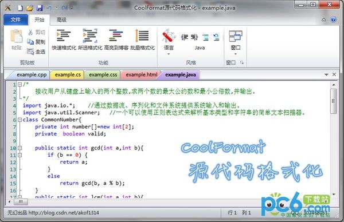This screenshot has width=344, height=222.
Task: Collapse the ribbon with the up chevron
Action: (323, 20)
